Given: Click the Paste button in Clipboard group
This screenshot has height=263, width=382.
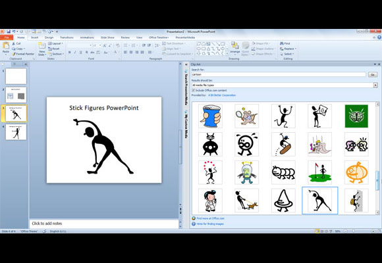Looking at the screenshot, I should click(6, 48).
